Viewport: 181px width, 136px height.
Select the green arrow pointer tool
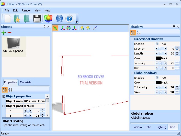coord(55,28)
